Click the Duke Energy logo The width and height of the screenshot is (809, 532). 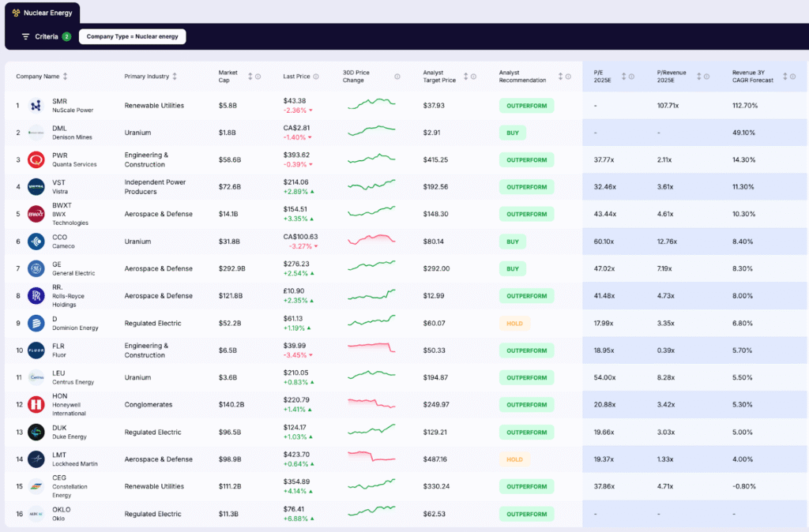click(36, 432)
